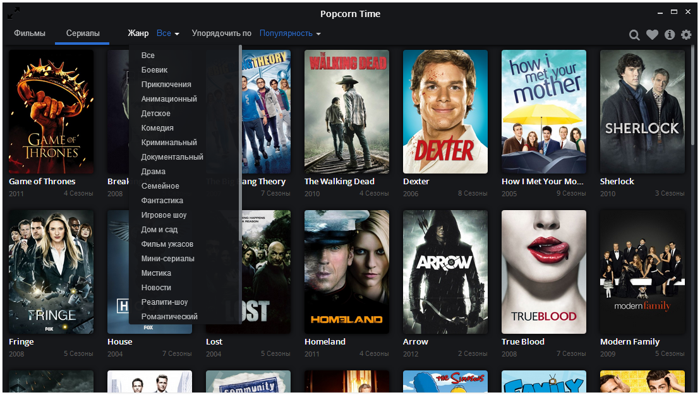
Task: Click the Dexter title text
Action: [x=416, y=182]
